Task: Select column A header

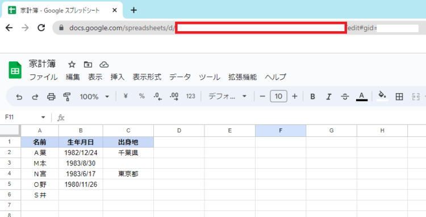Action: [40, 131]
